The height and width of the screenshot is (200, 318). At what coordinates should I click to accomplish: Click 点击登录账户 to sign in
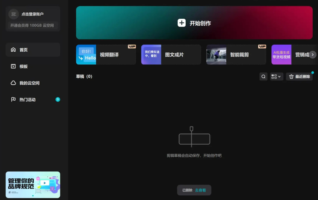pos(33,14)
